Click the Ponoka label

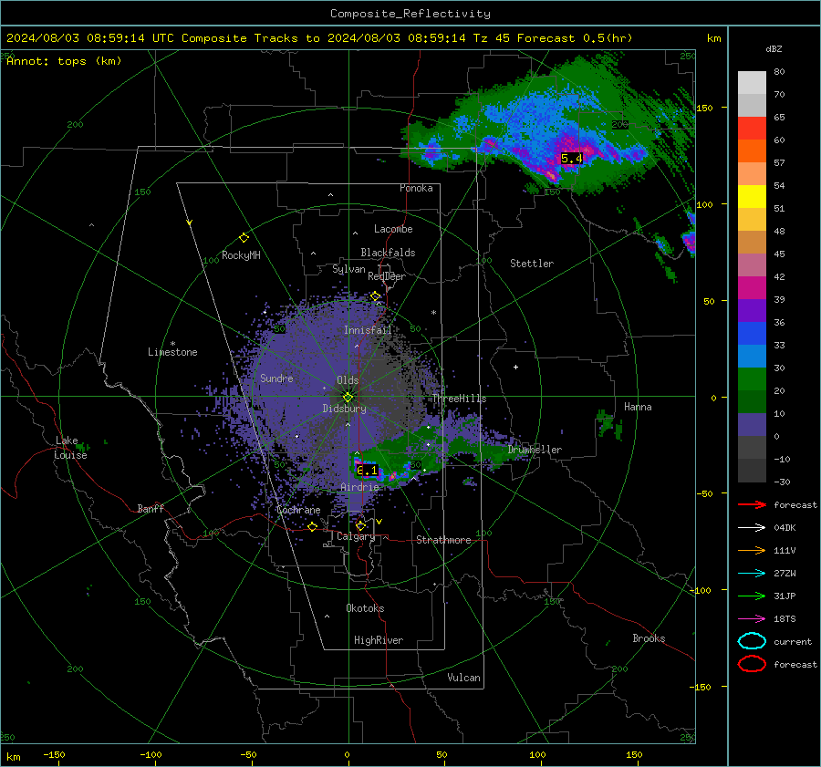(x=416, y=188)
